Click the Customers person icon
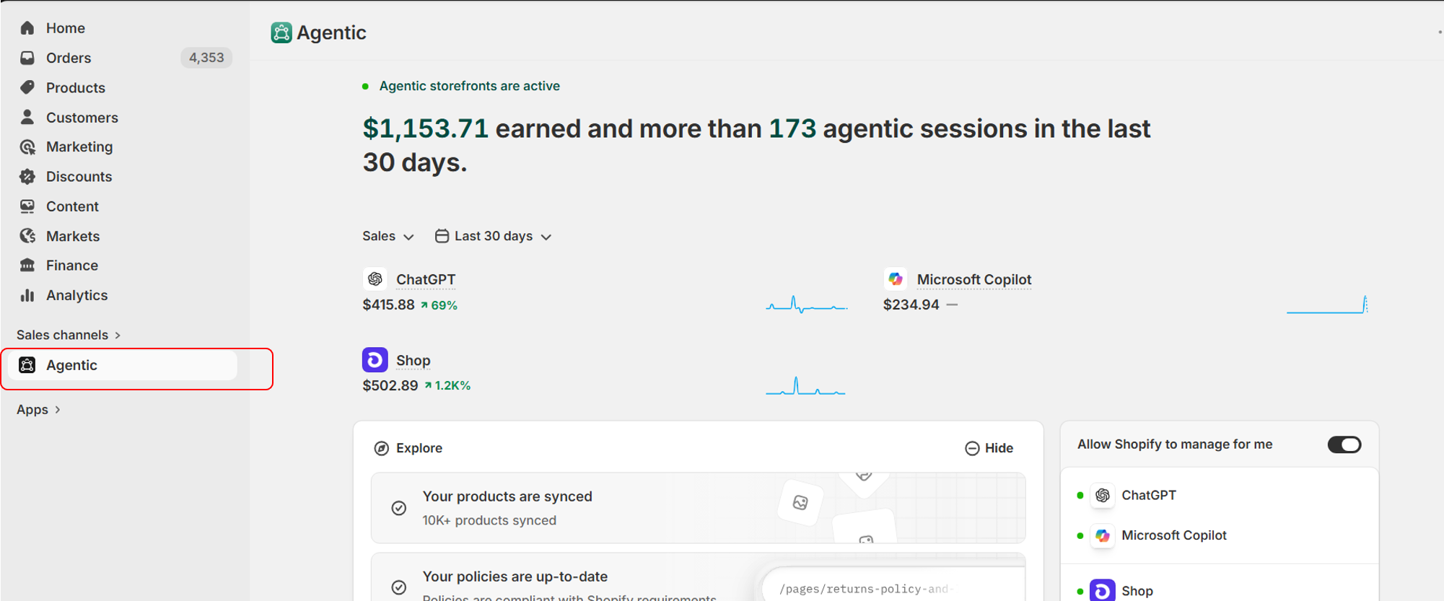Image resolution: width=1444 pixels, height=601 pixels. tap(27, 117)
